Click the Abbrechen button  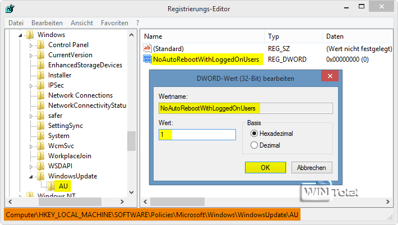(x=311, y=167)
